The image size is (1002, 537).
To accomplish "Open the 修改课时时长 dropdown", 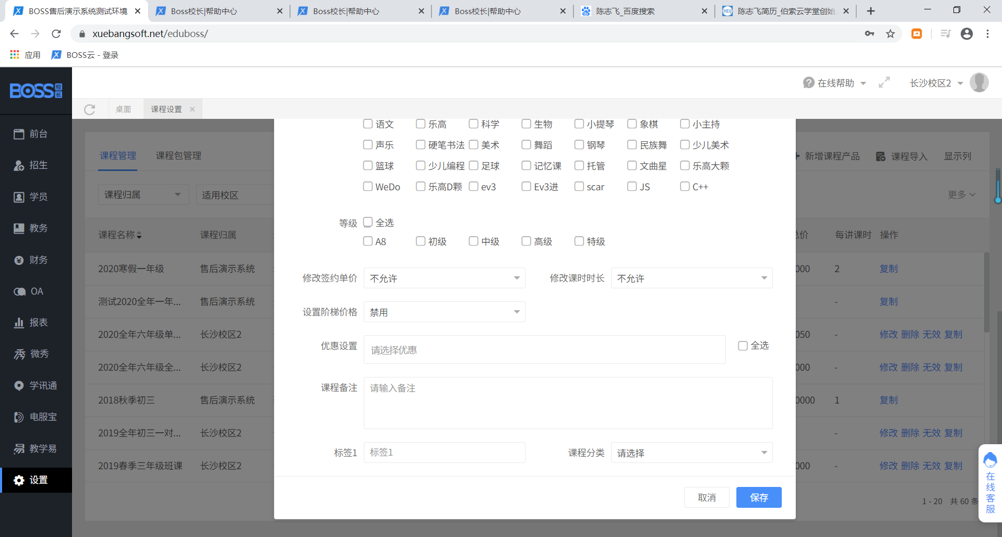I will [692, 278].
